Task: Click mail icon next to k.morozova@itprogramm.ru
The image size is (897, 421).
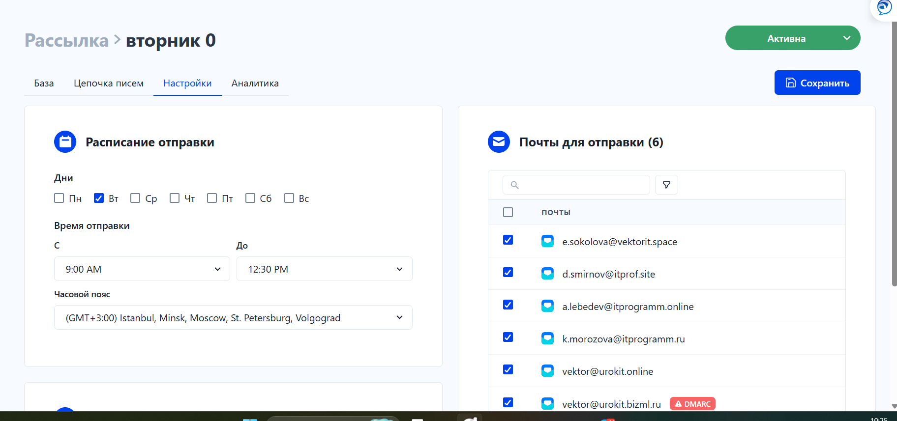Action: [x=547, y=338]
